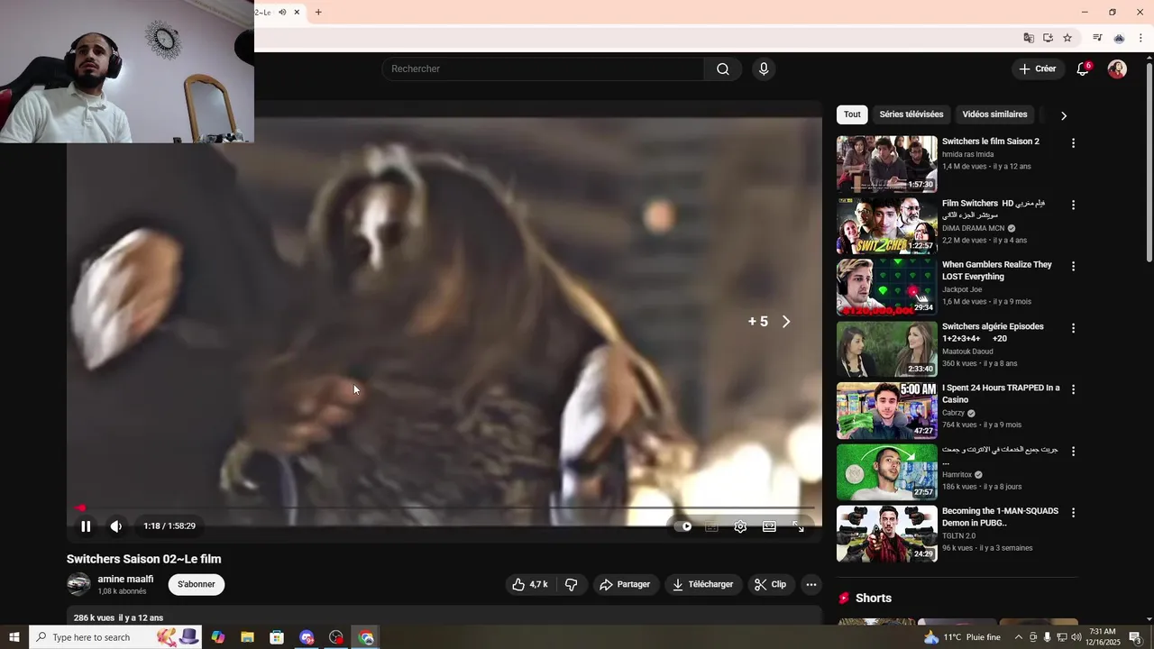Screen dimensions: 1154x649
Task: Mute the tab via tab speaker icon
Action: pos(282,13)
